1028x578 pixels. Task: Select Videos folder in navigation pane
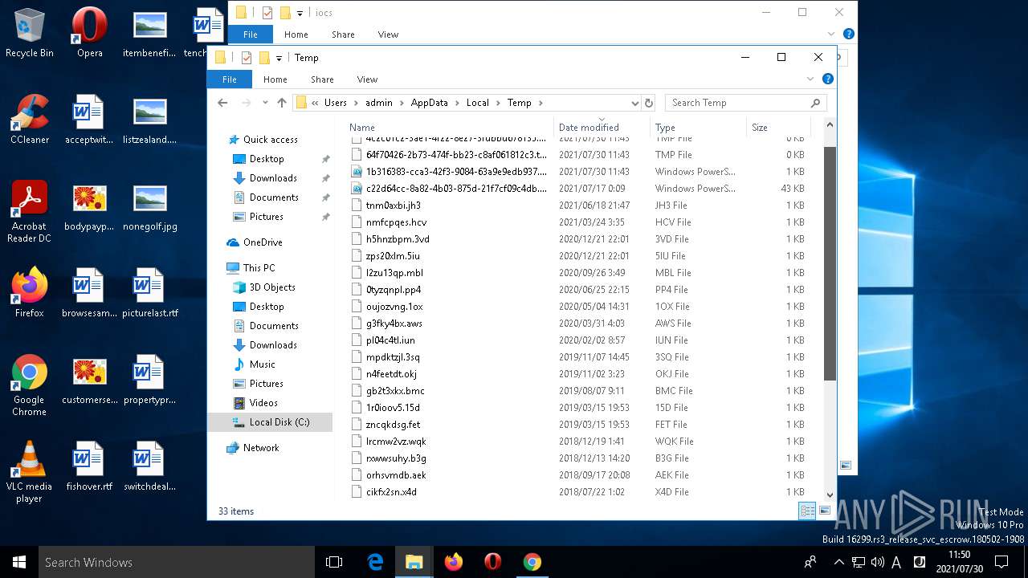click(263, 403)
